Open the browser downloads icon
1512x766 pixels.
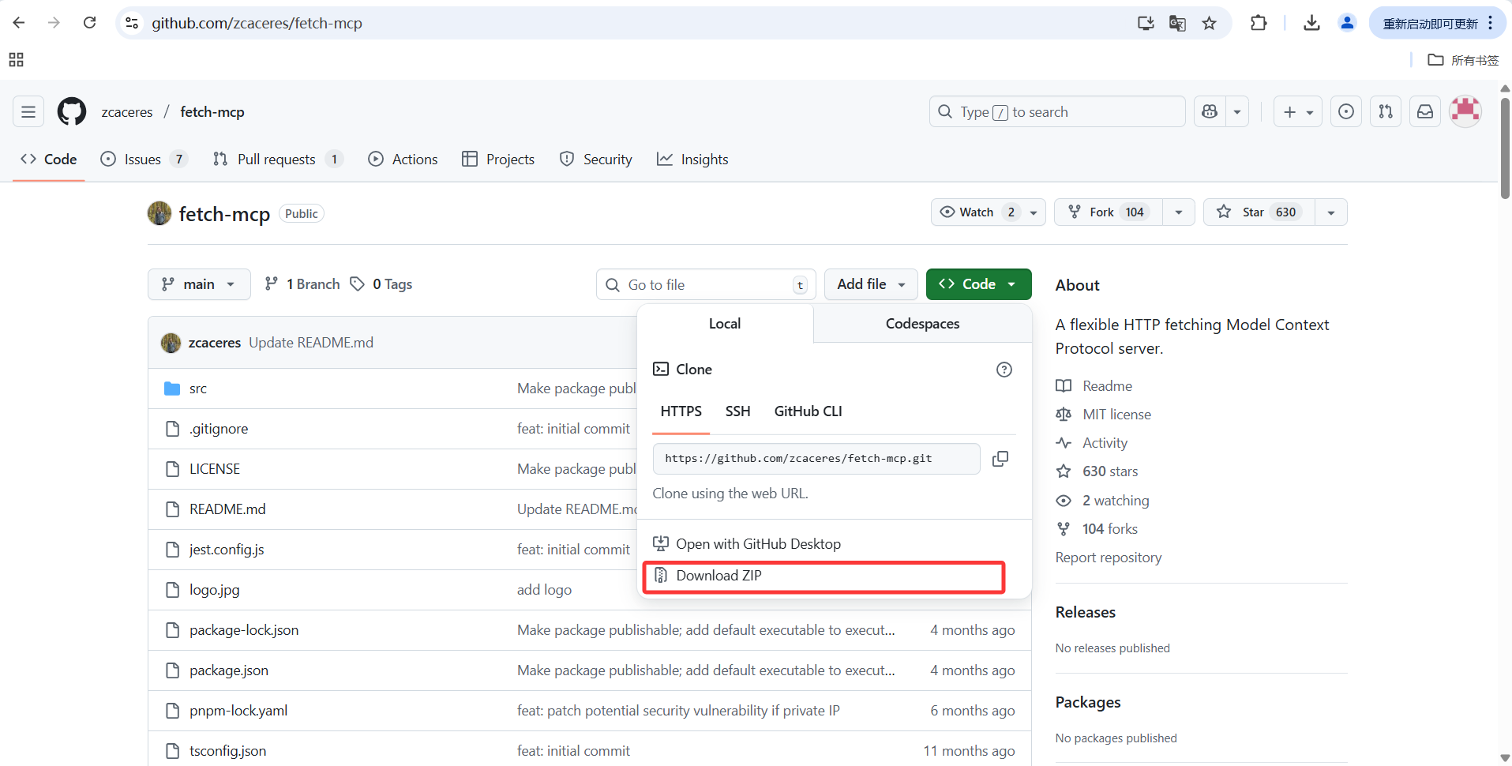click(x=1311, y=23)
